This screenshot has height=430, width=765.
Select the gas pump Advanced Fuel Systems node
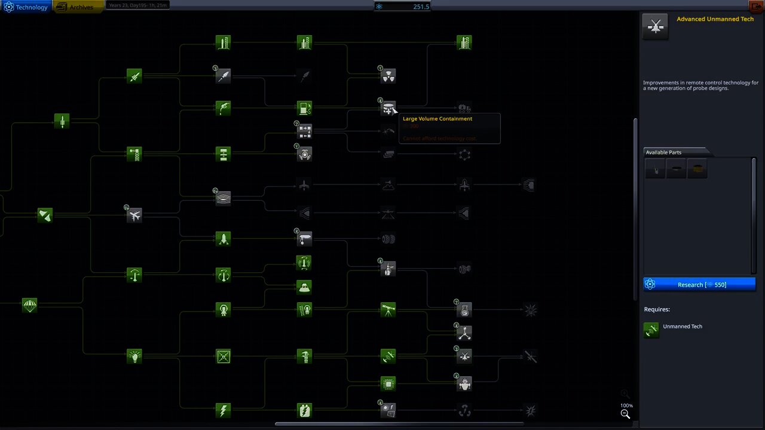(x=304, y=108)
